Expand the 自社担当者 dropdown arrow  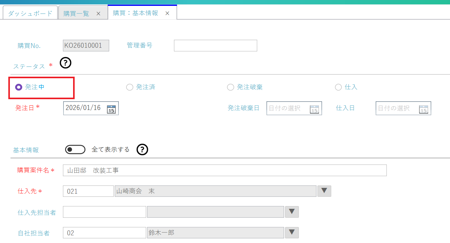[292, 233]
